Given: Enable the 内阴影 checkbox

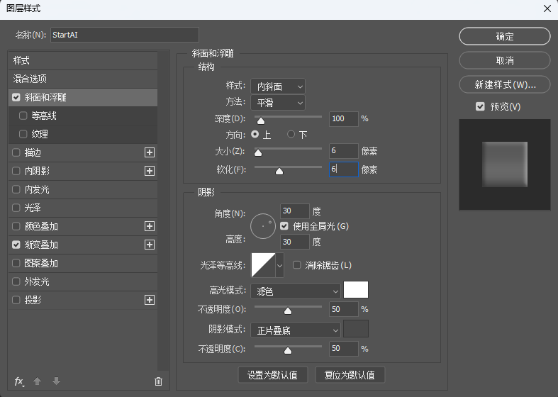Looking at the screenshot, I should pos(16,171).
